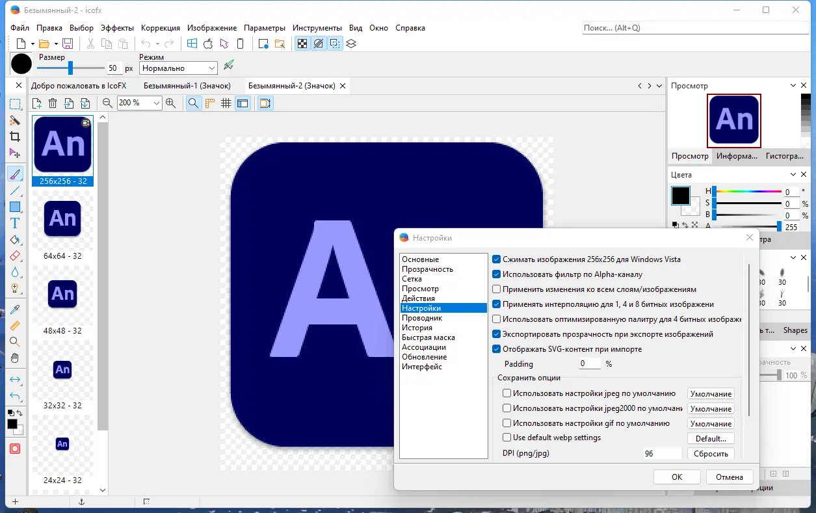Open the Эффекты menu

click(117, 28)
